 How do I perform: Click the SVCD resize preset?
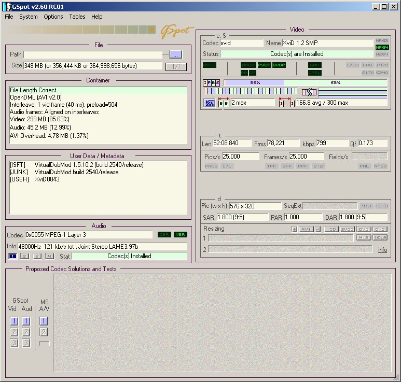tap(347, 229)
